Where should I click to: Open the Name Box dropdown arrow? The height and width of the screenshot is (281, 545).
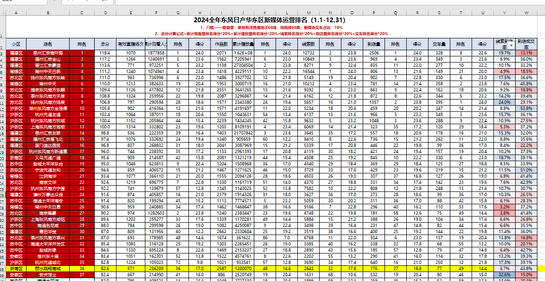point(54,1)
